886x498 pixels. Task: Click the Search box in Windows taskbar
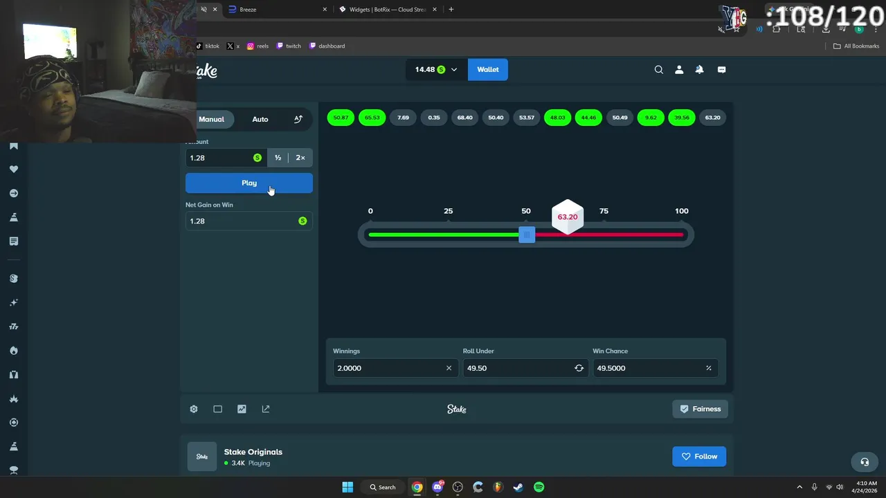[383, 487]
